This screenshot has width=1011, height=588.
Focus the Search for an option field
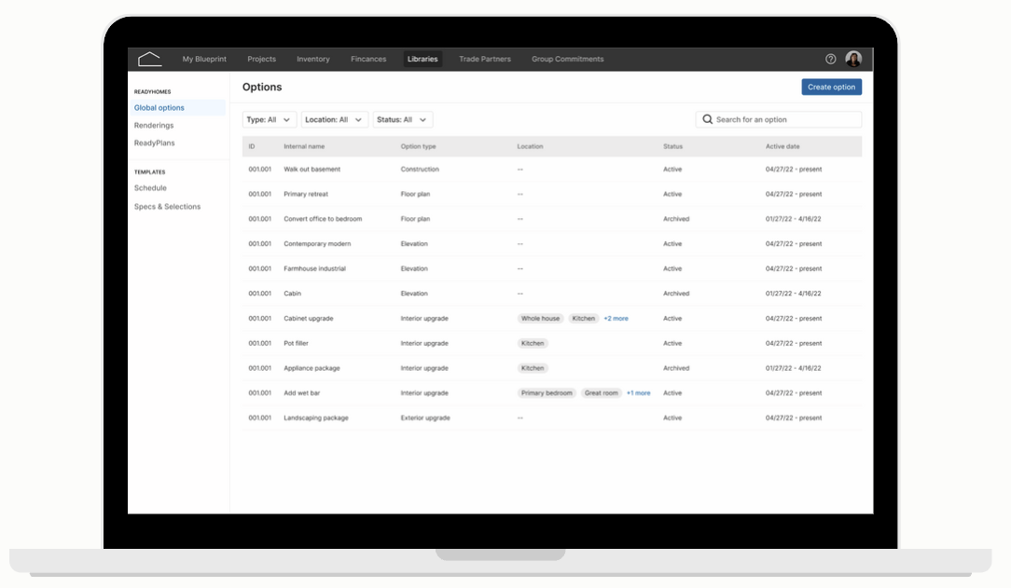coord(778,120)
